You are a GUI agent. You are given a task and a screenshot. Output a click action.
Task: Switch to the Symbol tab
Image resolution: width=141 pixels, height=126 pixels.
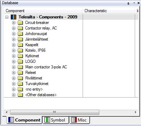click(x=56, y=120)
